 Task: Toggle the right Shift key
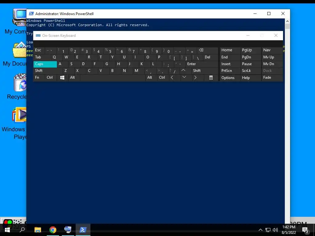[x=205, y=71]
